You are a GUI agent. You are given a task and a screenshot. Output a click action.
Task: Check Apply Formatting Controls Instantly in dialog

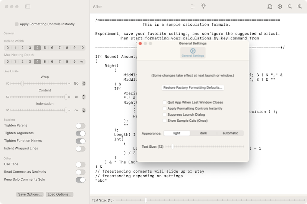[165, 108]
